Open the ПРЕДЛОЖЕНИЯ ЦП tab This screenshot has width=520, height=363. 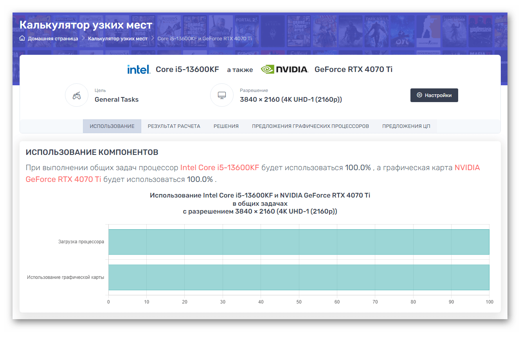coord(406,126)
